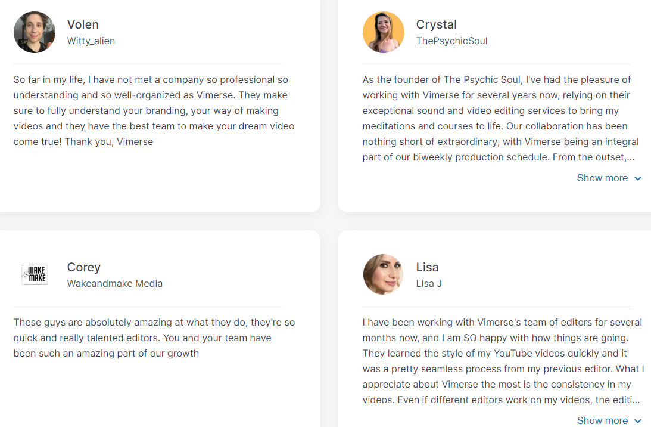
Task: Select Lisa's avatar photo
Action: click(x=383, y=275)
